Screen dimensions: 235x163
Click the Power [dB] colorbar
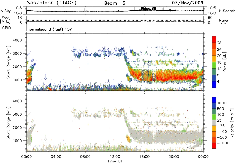point(214,62)
